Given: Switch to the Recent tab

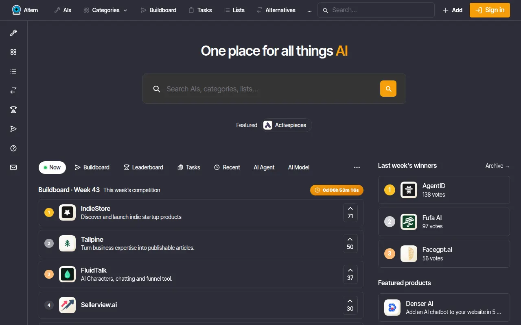Looking at the screenshot, I should tap(227, 167).
